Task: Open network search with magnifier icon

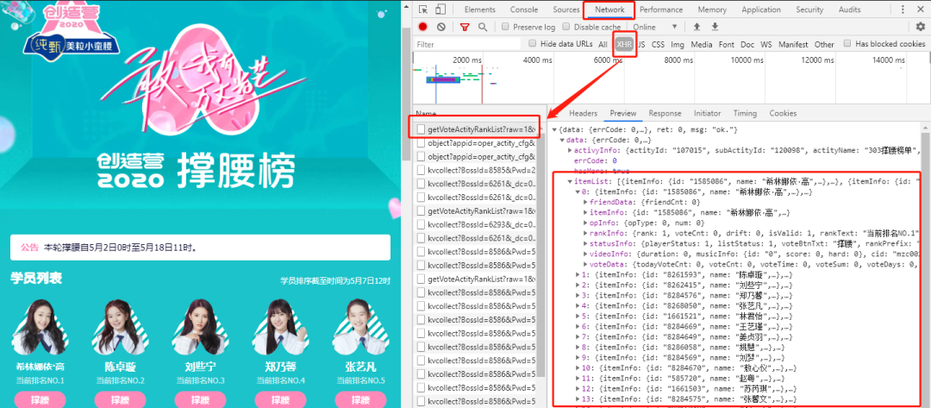Action: point(483,27)
